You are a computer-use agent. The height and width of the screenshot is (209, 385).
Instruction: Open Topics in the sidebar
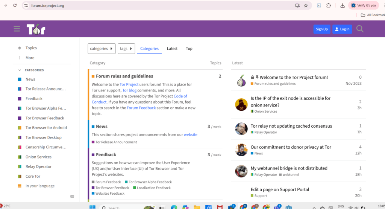(31, 48)
